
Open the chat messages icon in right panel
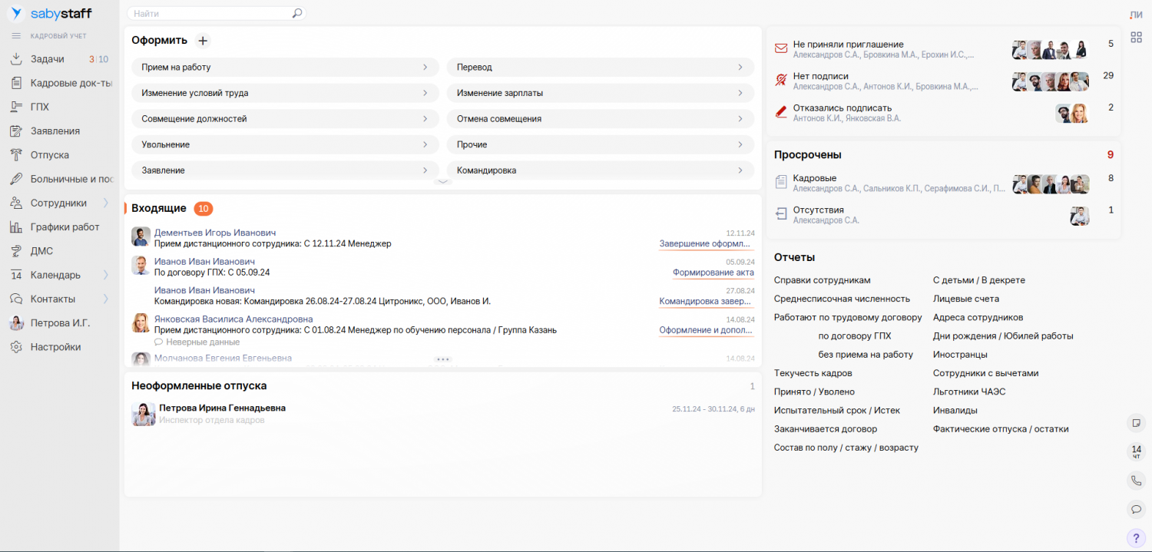[x=1136, y=508]
